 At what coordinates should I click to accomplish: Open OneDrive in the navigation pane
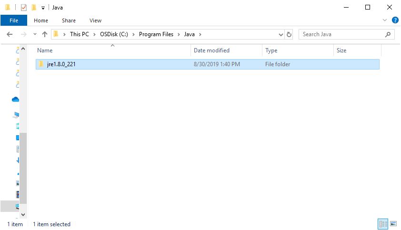tap(16, 100)
